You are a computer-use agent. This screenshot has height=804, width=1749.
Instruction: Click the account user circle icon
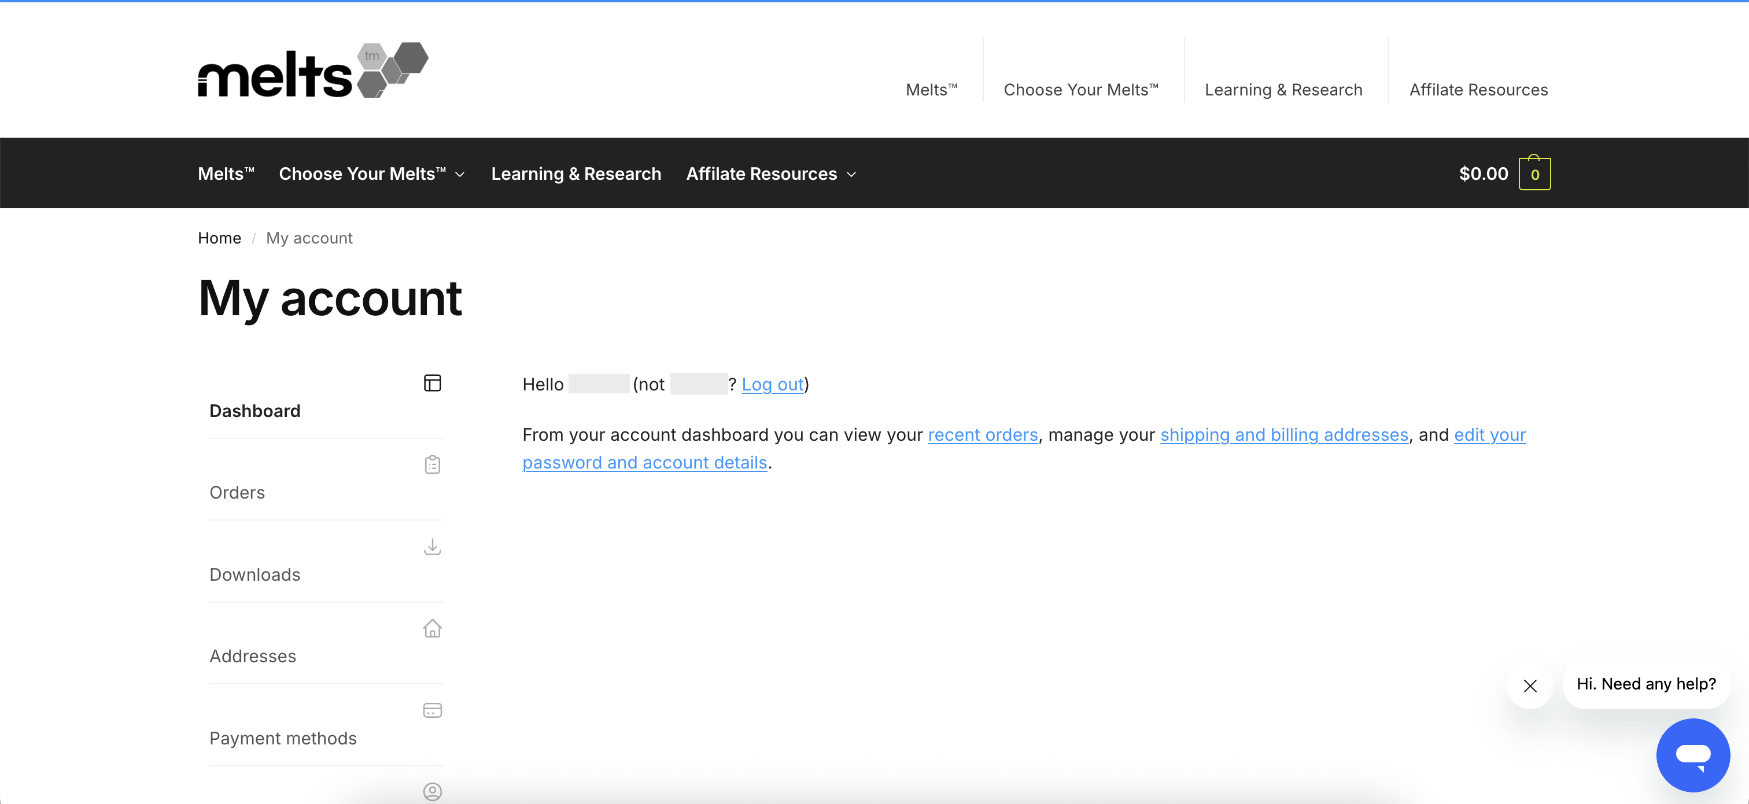[433, 792]
